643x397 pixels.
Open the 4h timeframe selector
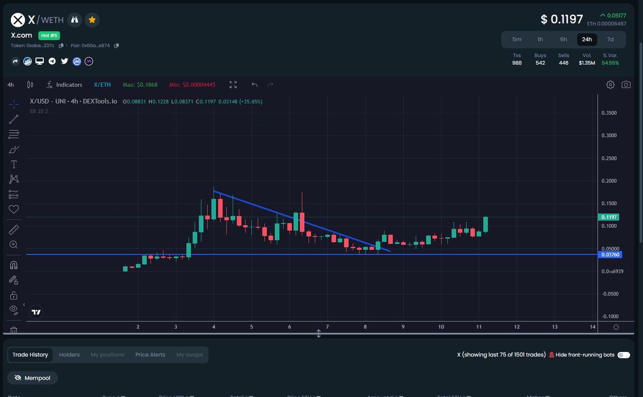click(10, 84)
